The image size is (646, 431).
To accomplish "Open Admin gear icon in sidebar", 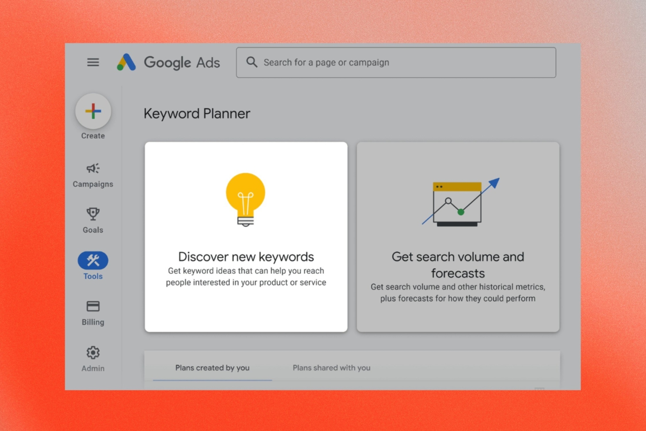I will [x=93, y=353].
